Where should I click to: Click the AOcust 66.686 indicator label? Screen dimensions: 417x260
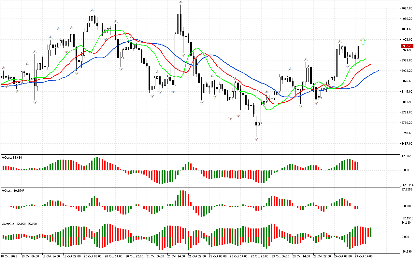12,157
